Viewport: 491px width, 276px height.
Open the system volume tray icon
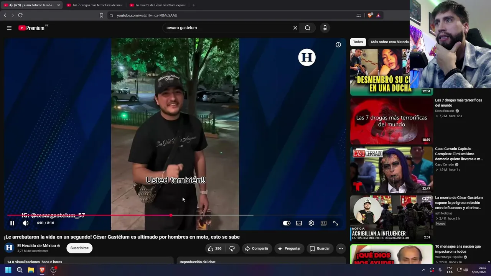coord(465,270)
